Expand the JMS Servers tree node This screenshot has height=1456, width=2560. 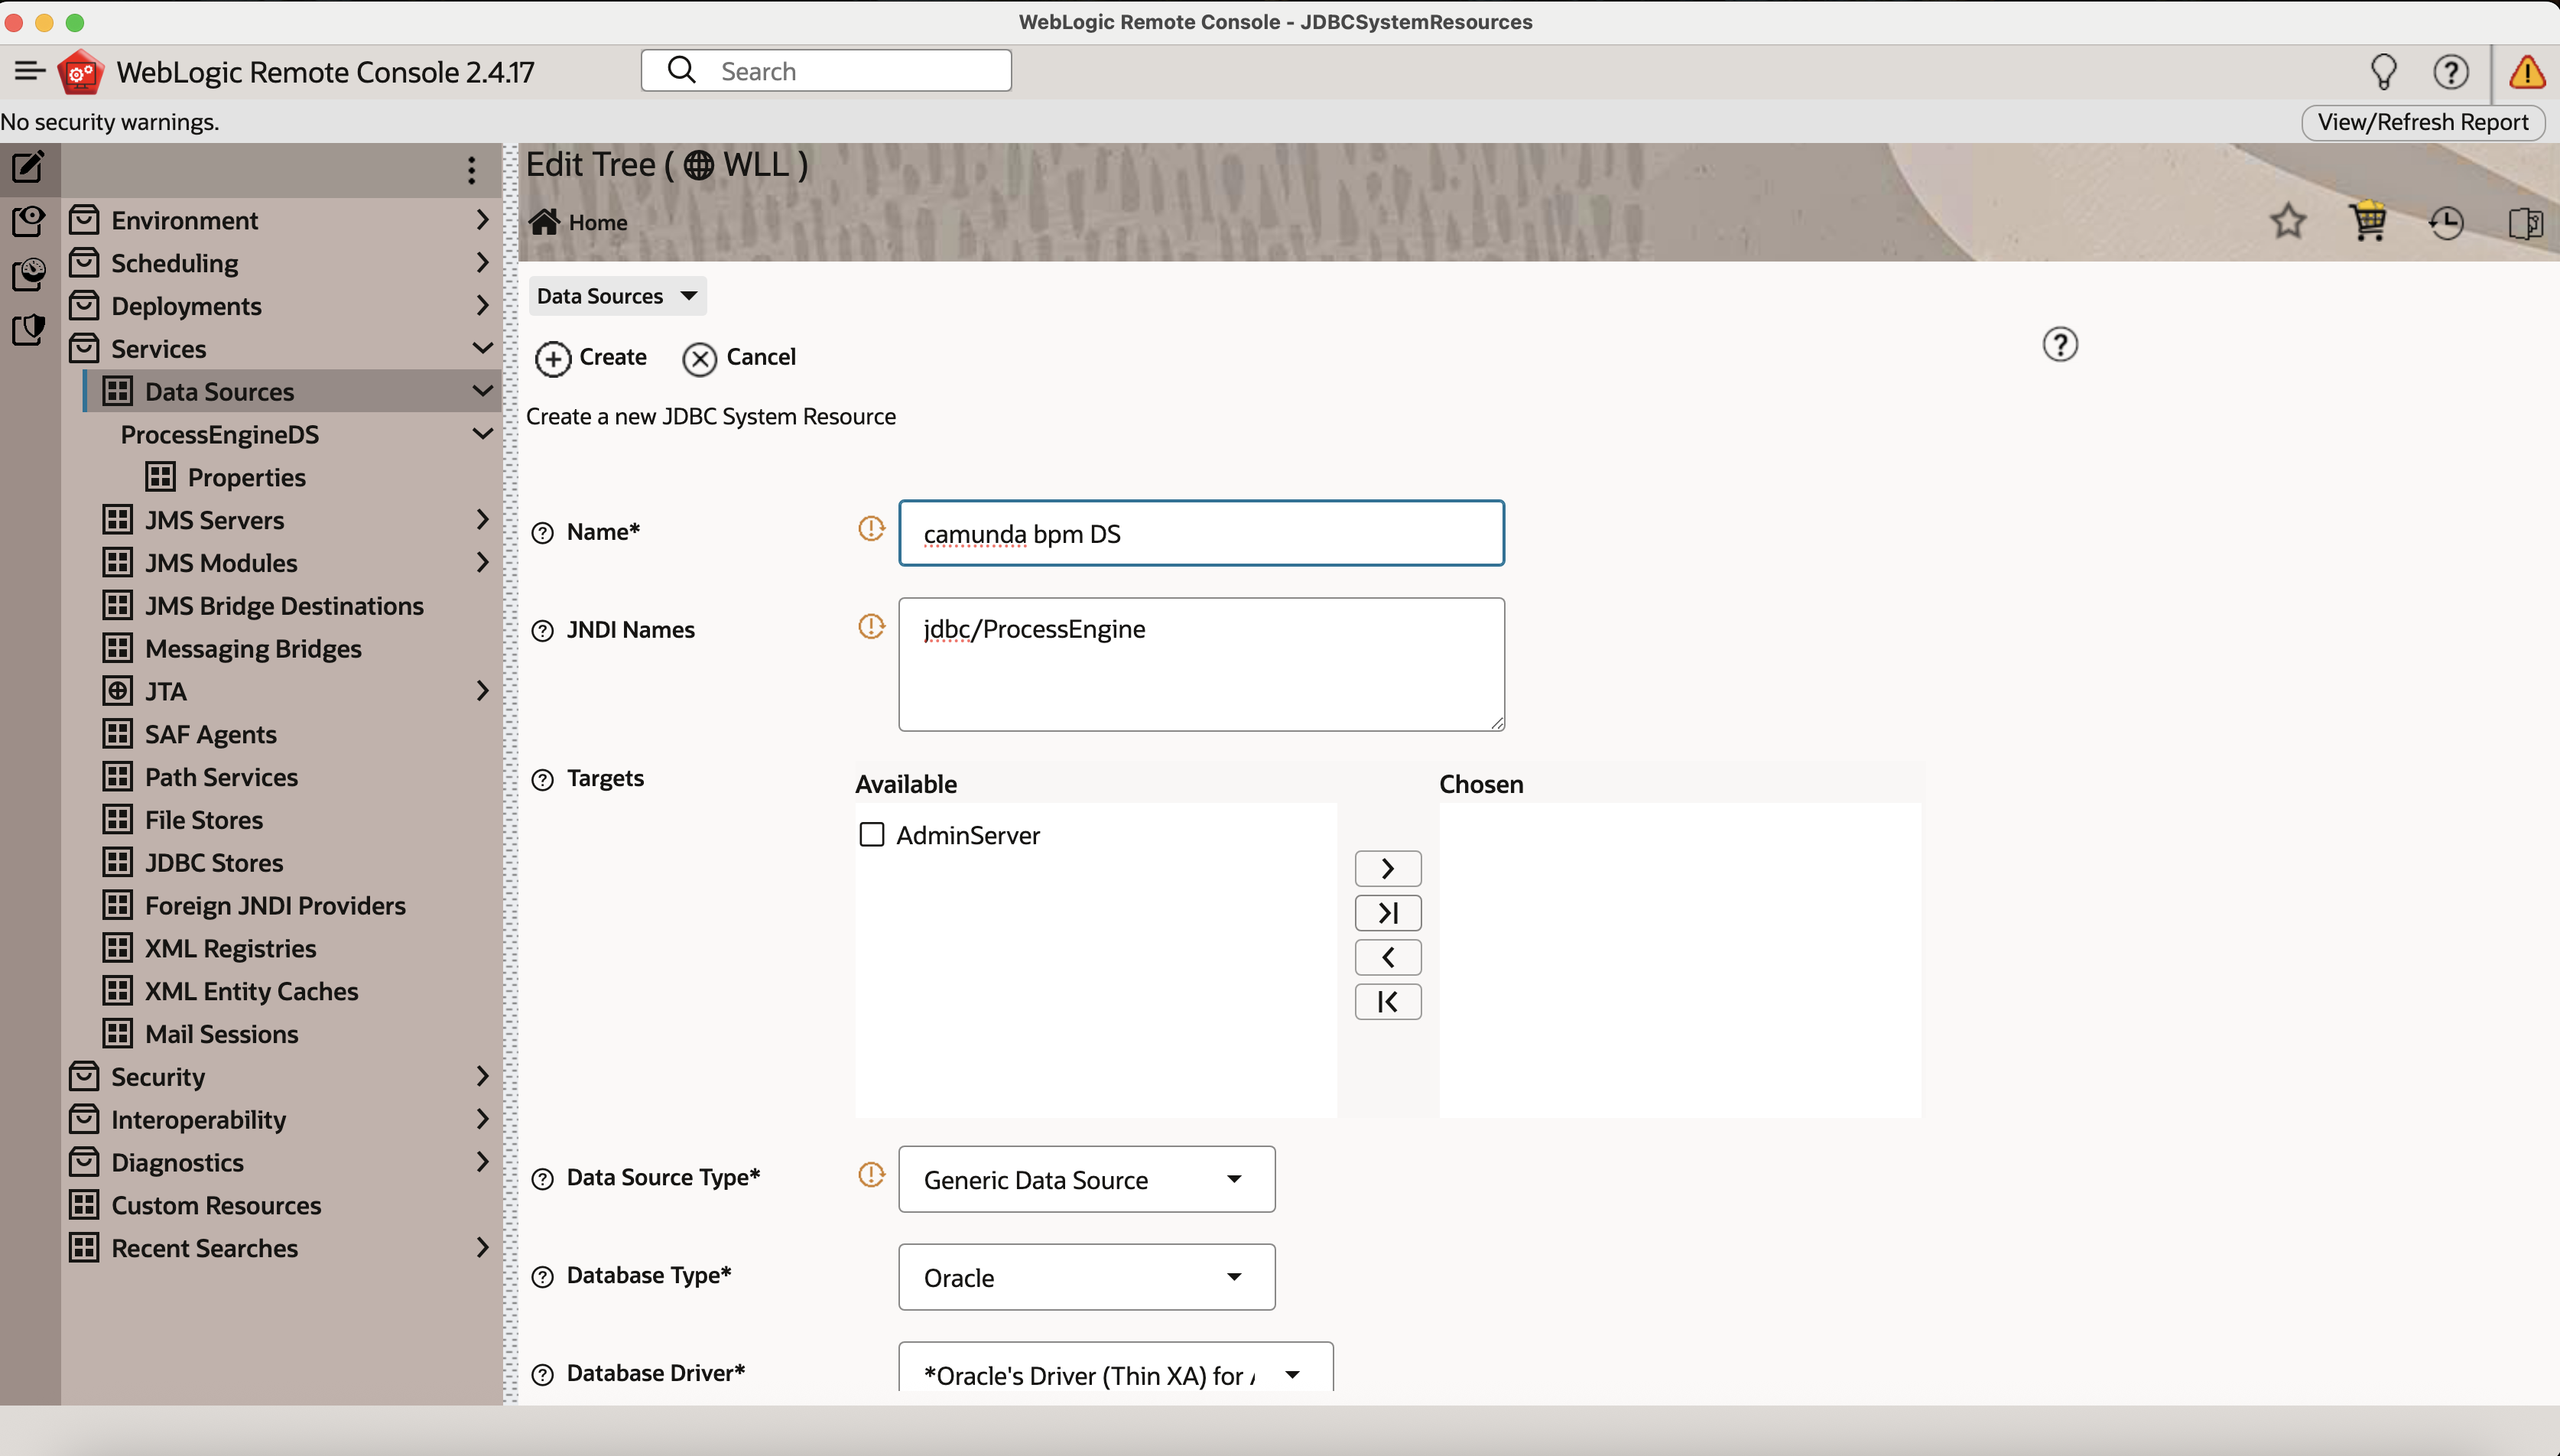coord(482,519)
